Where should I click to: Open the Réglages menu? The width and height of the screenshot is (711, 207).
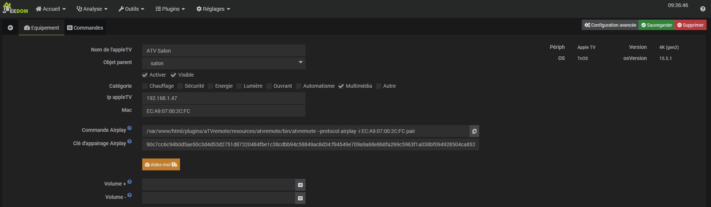(213, 9)
